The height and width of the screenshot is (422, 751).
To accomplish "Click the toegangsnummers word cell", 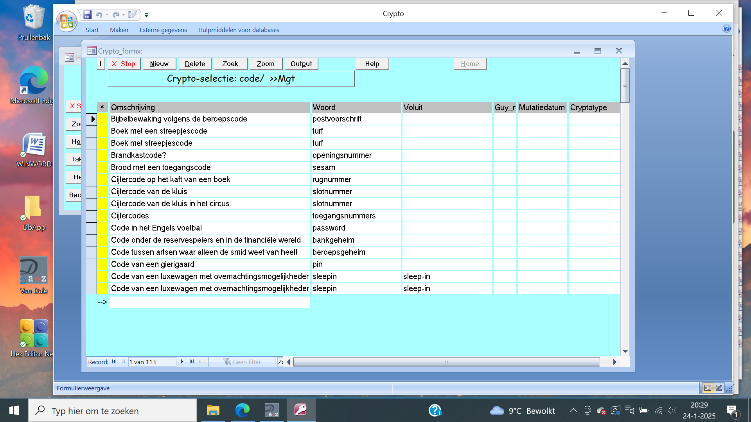I will [356, 216].
